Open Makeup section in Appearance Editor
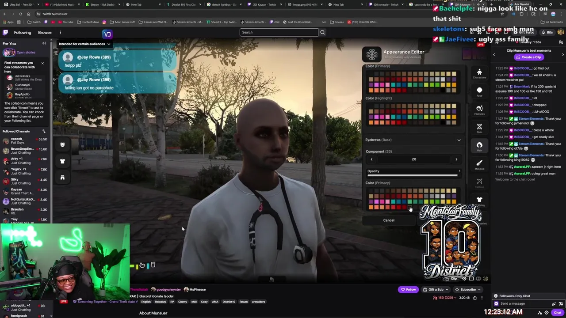The image size is (566, 318). click(479, 165)
